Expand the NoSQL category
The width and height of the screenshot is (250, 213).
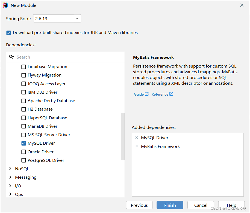pos(10,169)
